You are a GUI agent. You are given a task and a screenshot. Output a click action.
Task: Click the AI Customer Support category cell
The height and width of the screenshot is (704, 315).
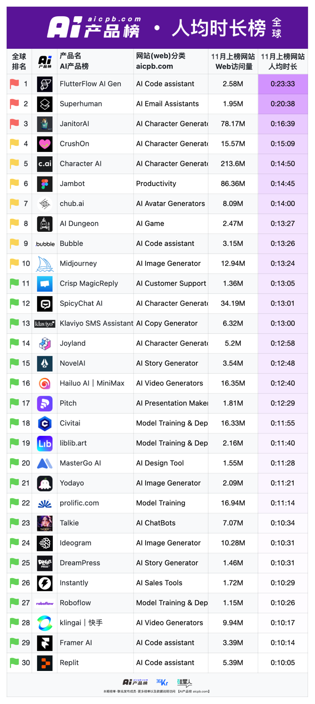[x=171, y=283]
